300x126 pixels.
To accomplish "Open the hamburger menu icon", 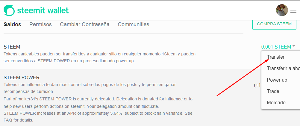I will click(x=293, y=10).
